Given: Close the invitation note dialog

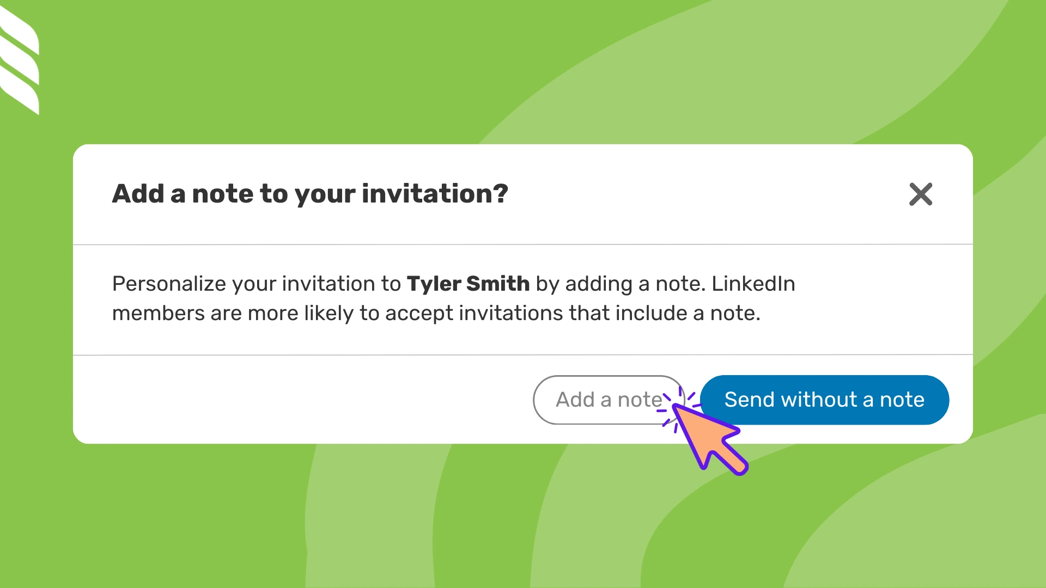Looking at the screenshot, I should 921,194.
